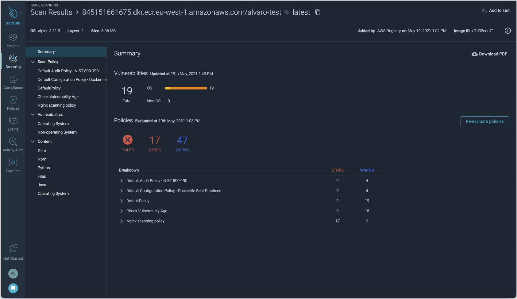The image size is (517, 299).
Task: Click Download PDF
Action: point(489,54)
